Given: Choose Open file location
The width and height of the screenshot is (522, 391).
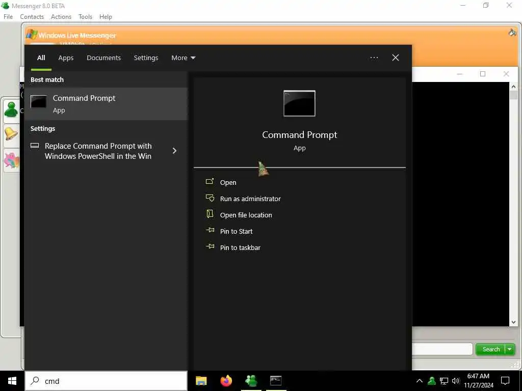Looking at the screenshot, I should click(x=246, y=215).
